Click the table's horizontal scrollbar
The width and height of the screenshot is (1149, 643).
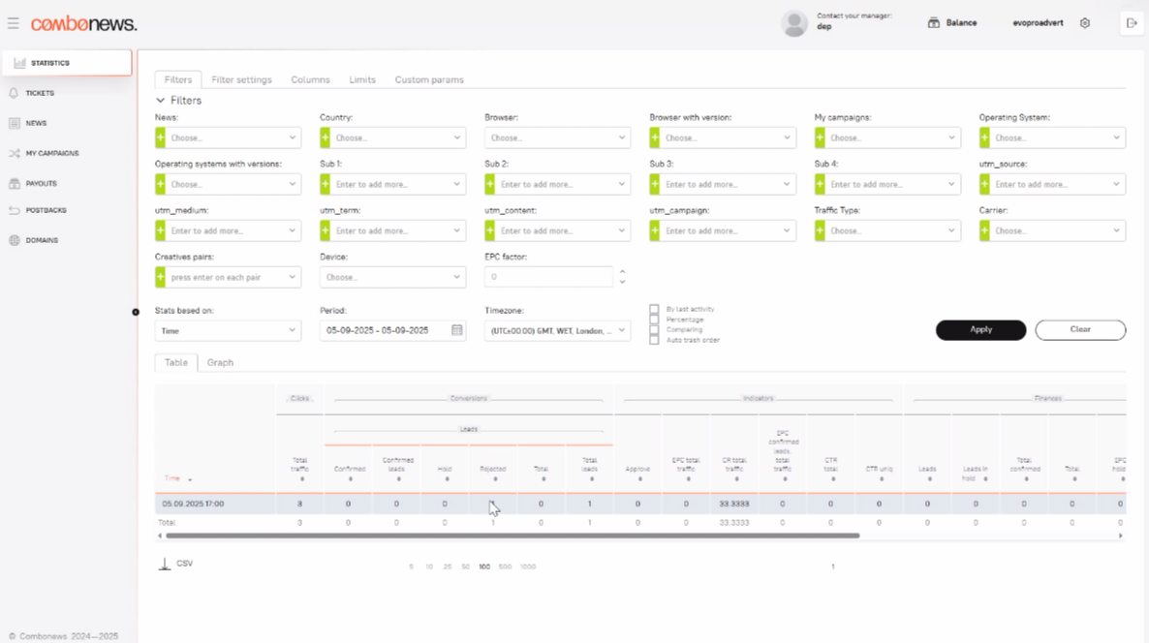[x=512, y=536]
